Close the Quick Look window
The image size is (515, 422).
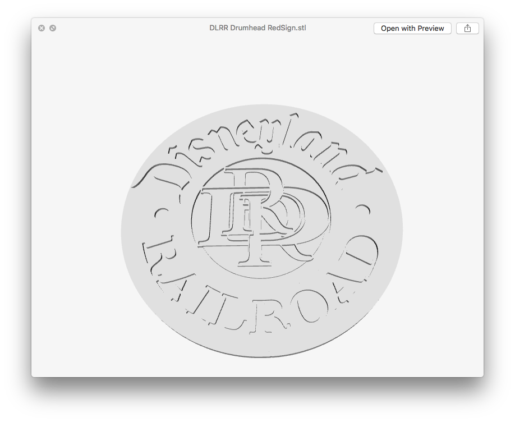(x=42, y=28)
